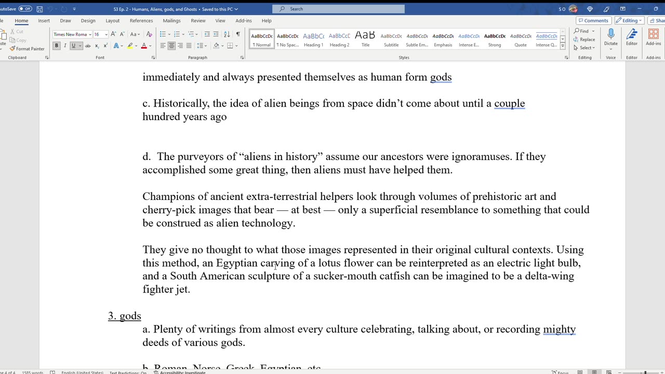Click Align Left icon

click(163, 46)
